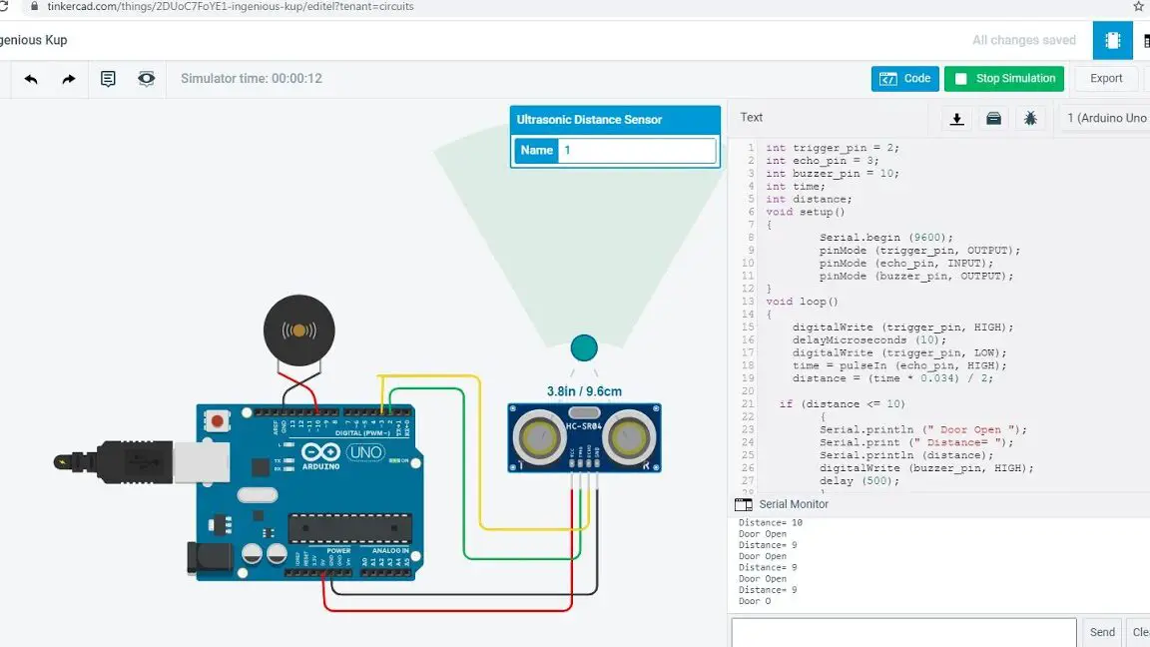This screenshot has height=647, width=1150.
Task: Click the Simulator time readout
Action: [251, 79]
